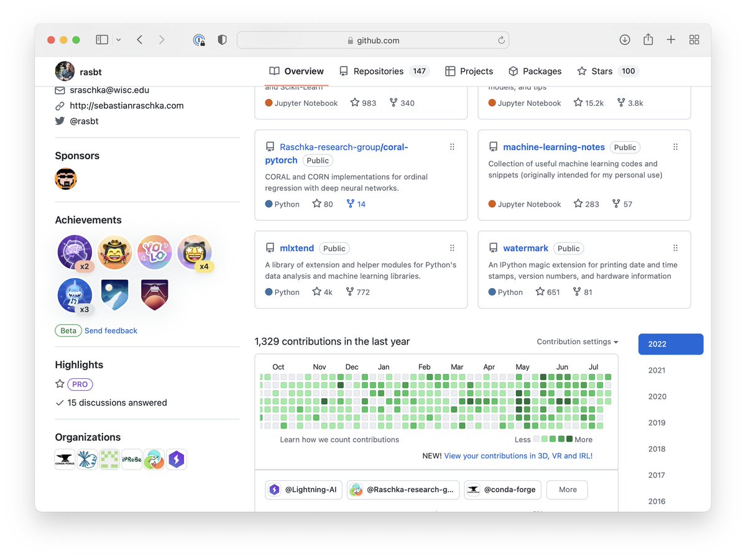Click Learn how we count contributions
The height and width of the screenshot is (558, 746).
point(339,439)
